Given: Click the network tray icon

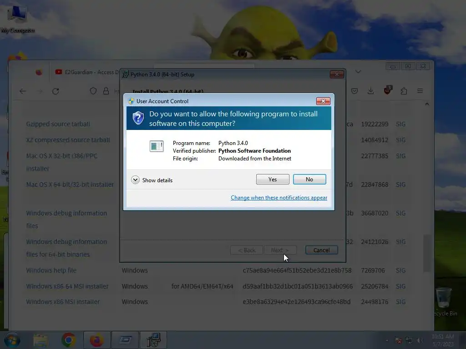Looking at the screenshot, I should click(x=409, y=341).
